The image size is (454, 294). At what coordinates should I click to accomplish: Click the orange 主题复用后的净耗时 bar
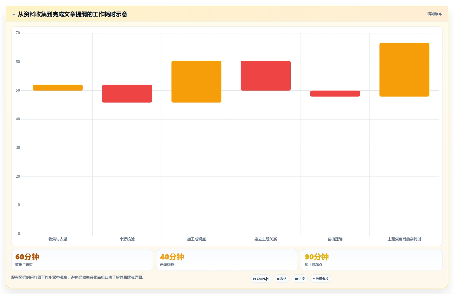pos(404,70)
